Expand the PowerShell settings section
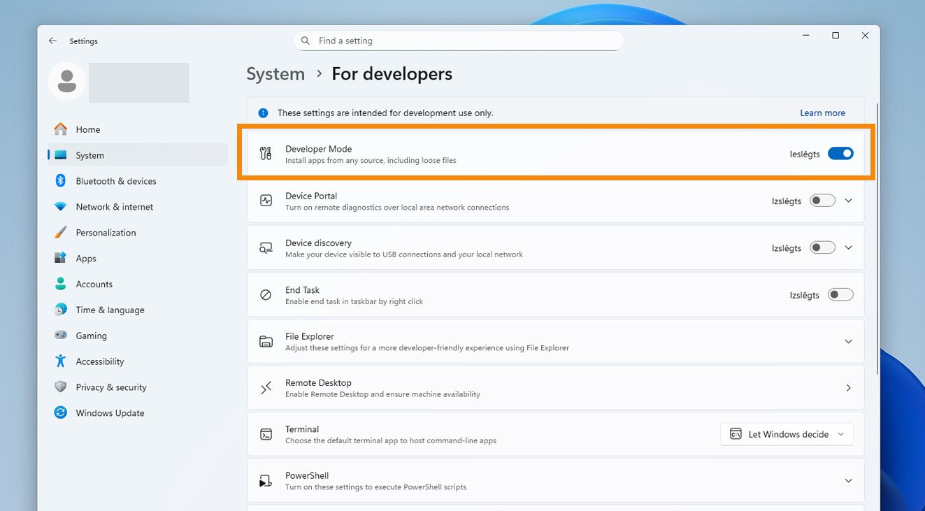 tap(848, 481)
